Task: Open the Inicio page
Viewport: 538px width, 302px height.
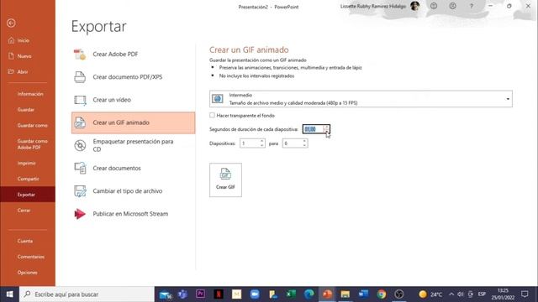Action: pos(23,40)
